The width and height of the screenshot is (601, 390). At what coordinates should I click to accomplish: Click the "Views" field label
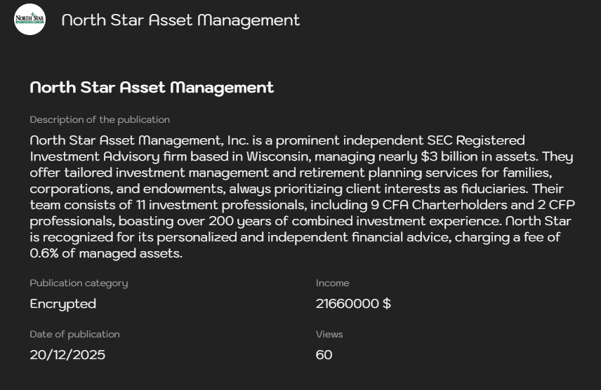point(329,335)
